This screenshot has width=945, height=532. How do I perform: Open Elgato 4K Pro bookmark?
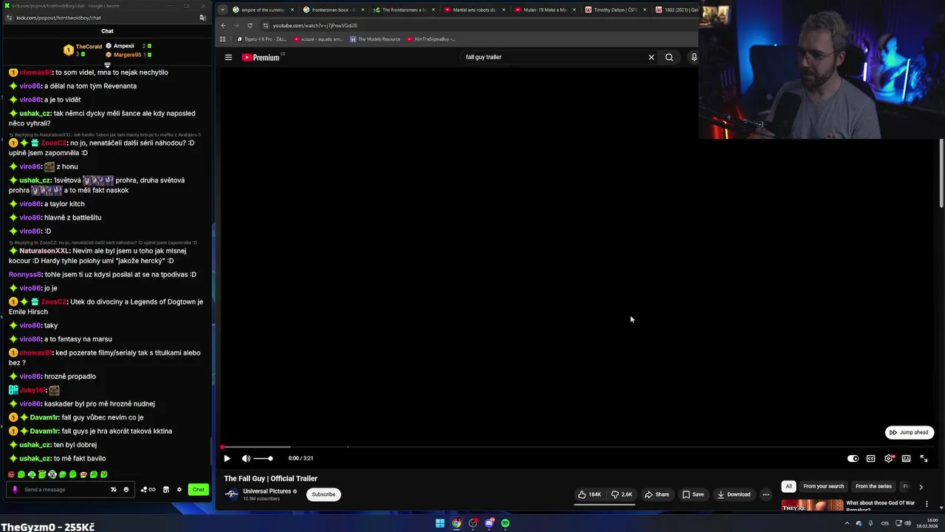(262, 39)
